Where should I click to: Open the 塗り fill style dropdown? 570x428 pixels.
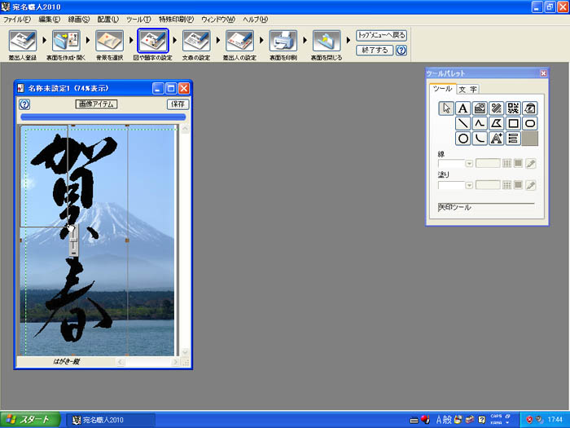(469, 185)
